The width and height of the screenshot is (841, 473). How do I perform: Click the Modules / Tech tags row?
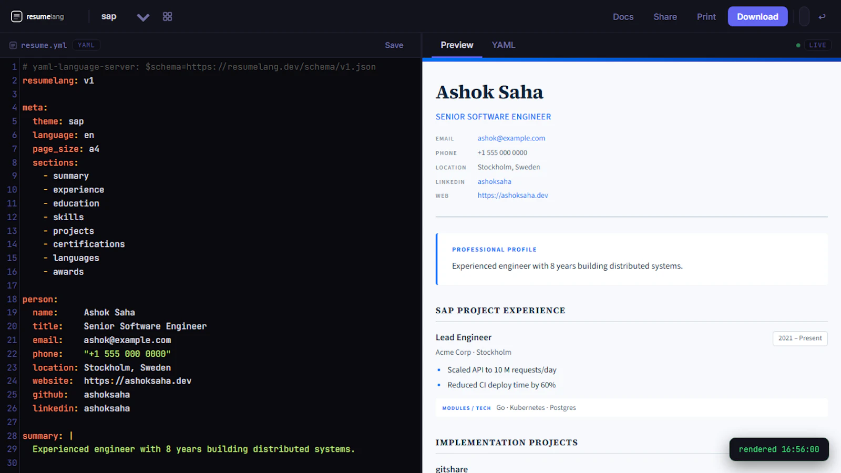631,408
